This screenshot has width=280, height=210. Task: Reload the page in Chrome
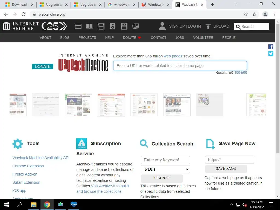tap(24, 14)
